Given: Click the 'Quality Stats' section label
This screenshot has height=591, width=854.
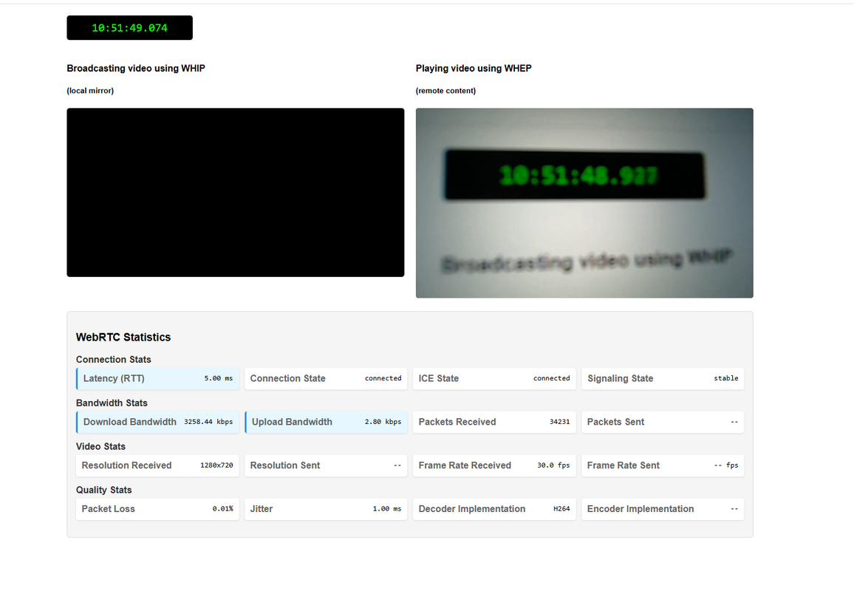Looking at the screenshot, I should [104, 491].
